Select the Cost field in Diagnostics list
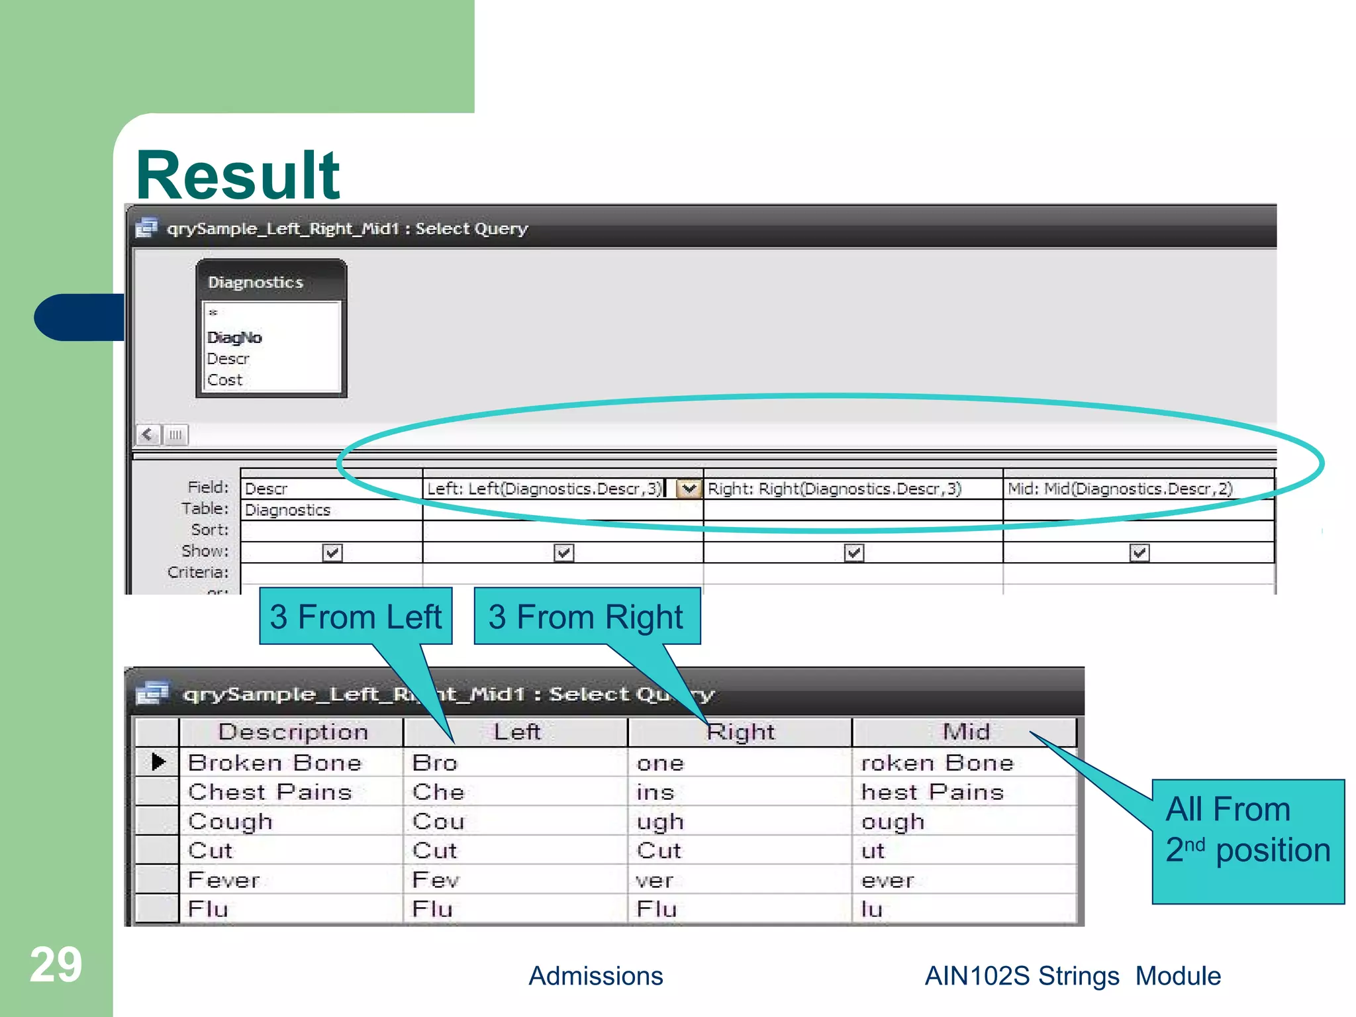Screen dimensions: 1356x1017 225,380
